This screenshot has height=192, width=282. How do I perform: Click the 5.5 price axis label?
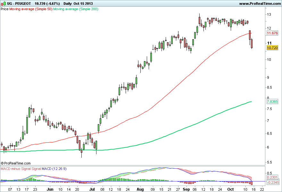[270, 162]
